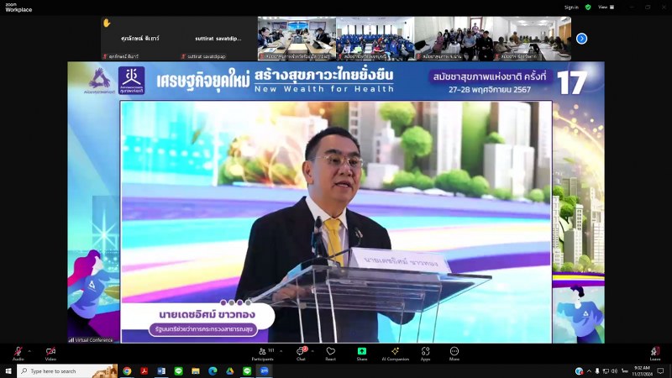Open Adobe Acrobat from the taskbar
This screenshot has height=378, width=672.
(144, 371)
